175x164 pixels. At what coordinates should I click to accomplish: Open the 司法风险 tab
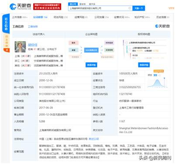pyautogui.click(x=61, y=17)
